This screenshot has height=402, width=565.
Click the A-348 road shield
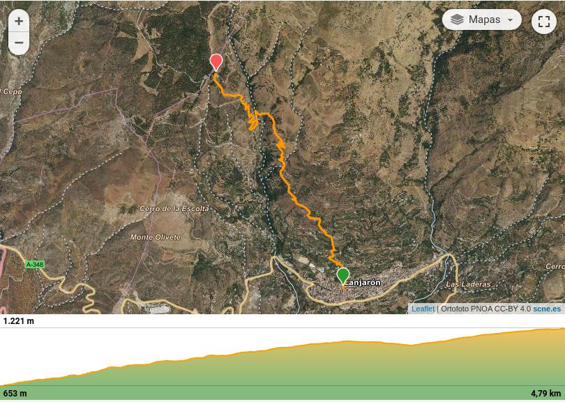[x=35, y=265]
